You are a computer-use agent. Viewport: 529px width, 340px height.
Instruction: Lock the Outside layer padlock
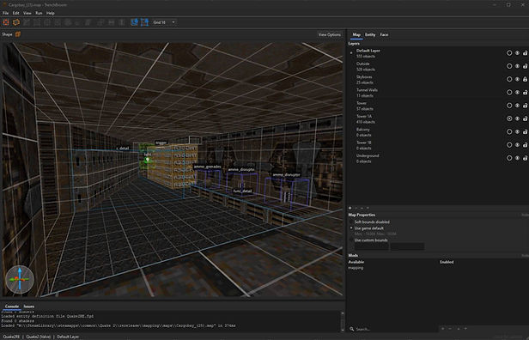click(525, 66)
